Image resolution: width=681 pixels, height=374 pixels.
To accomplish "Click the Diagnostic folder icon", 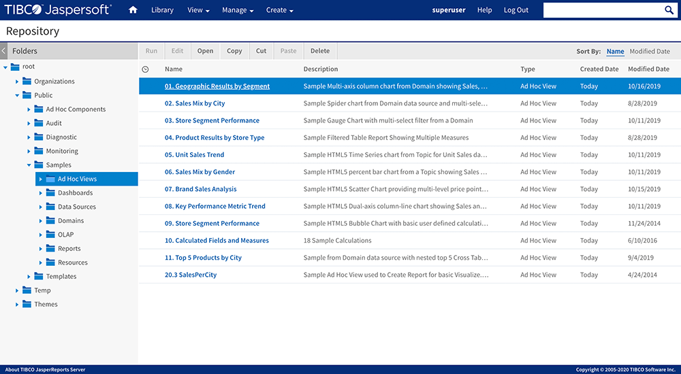I will tap(39, 137).
